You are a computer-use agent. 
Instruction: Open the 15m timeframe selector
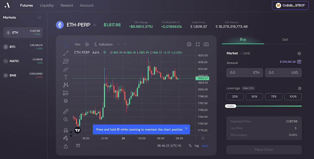coord(77,44)
